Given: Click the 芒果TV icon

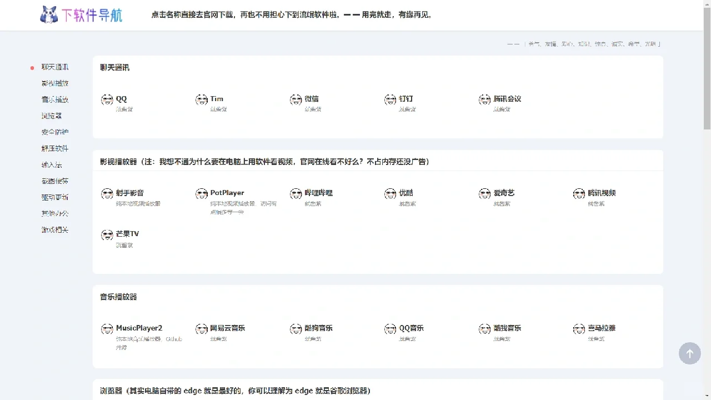Looking at the screenshot, I should coord(107,234).
